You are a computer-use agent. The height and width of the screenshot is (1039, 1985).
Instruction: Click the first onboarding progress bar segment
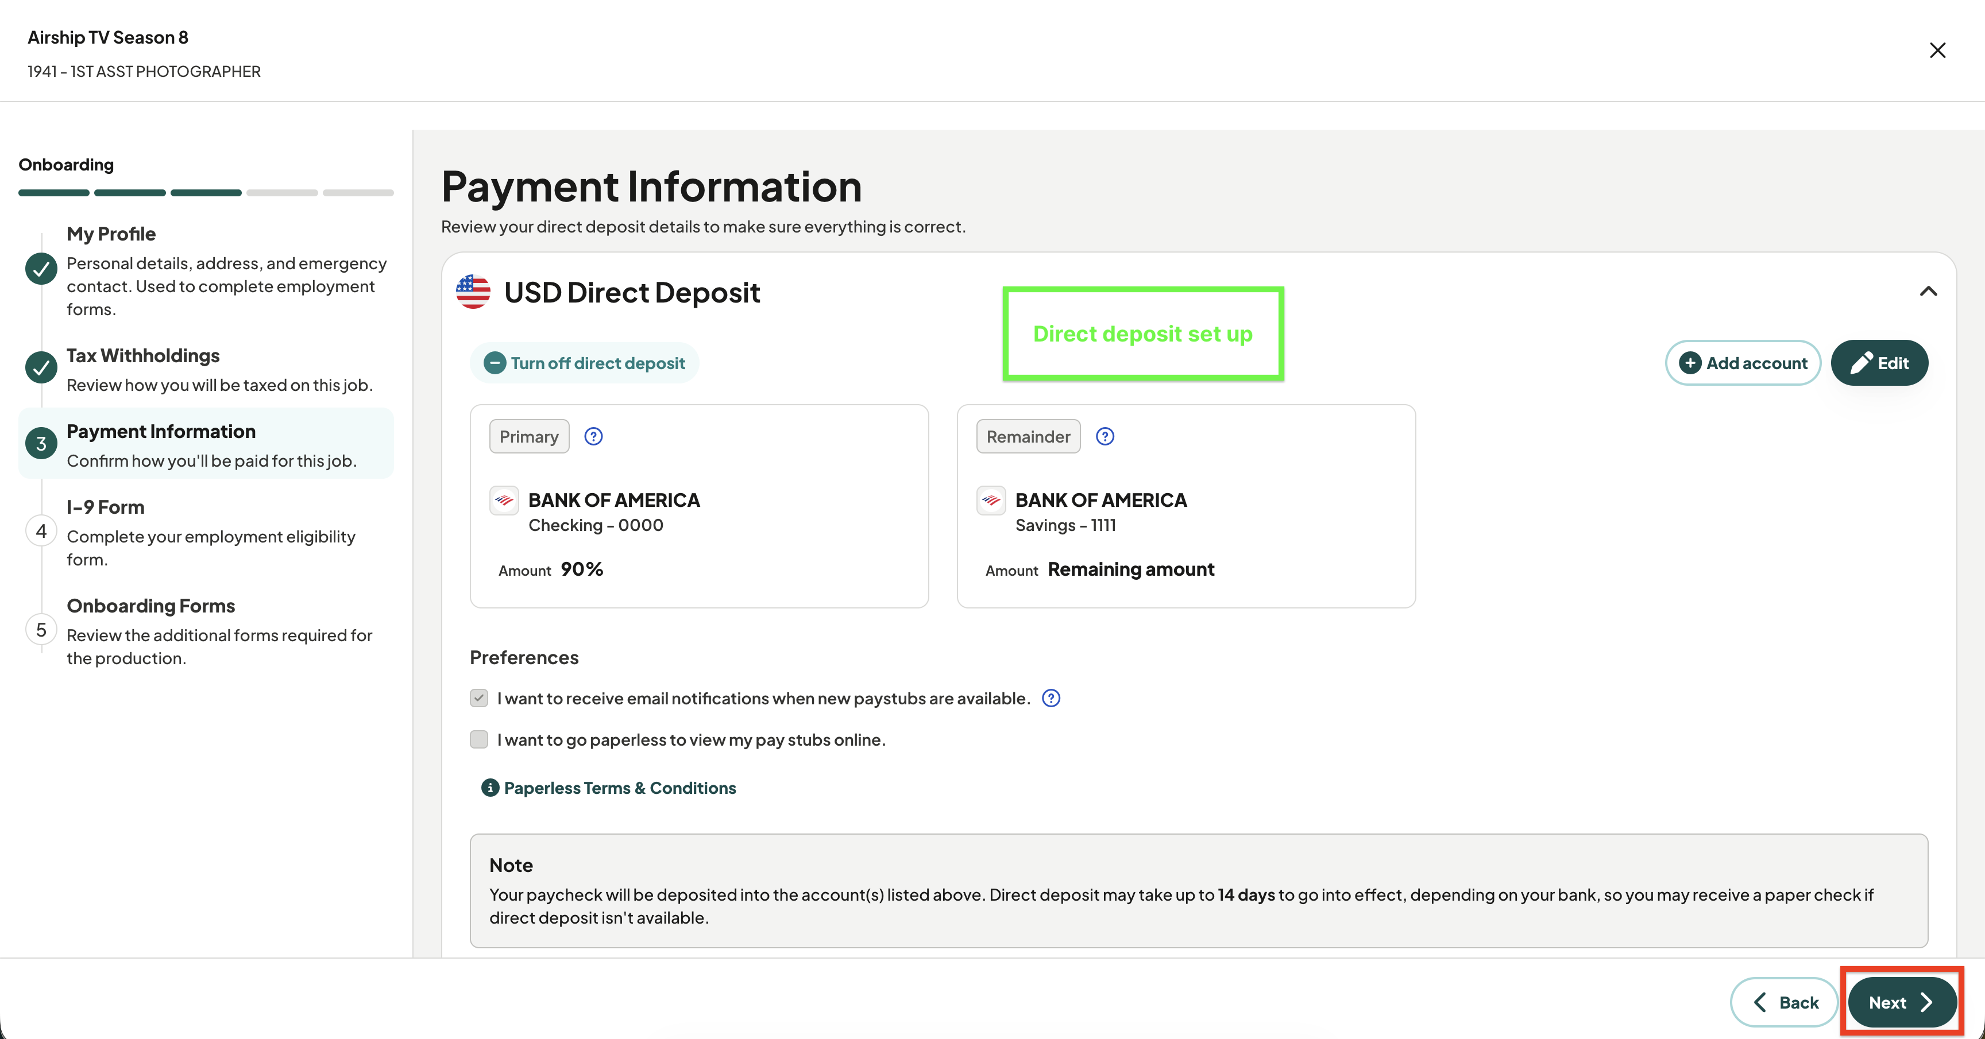[x=54, y=192]
